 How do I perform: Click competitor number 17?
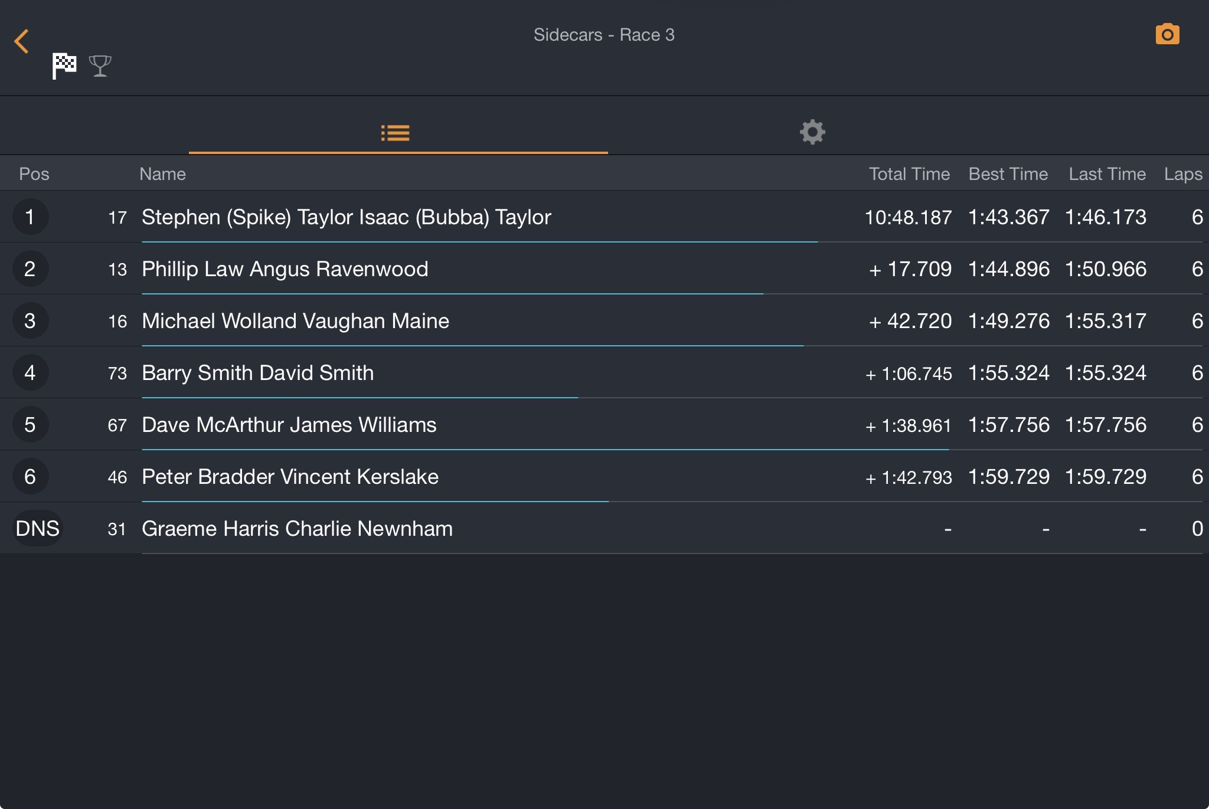tap(117, 218)
